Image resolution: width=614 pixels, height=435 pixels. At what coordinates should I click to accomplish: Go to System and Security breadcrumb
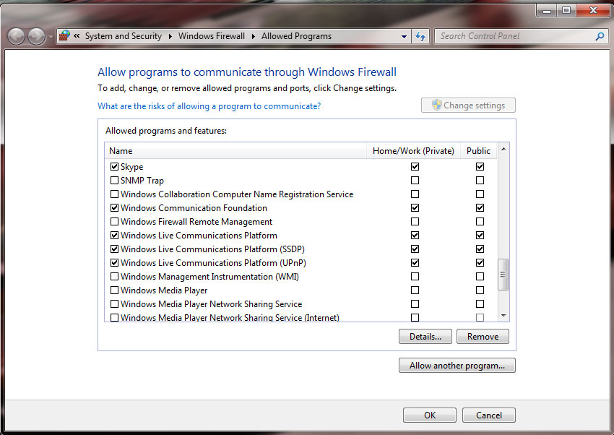click(123, 36)
